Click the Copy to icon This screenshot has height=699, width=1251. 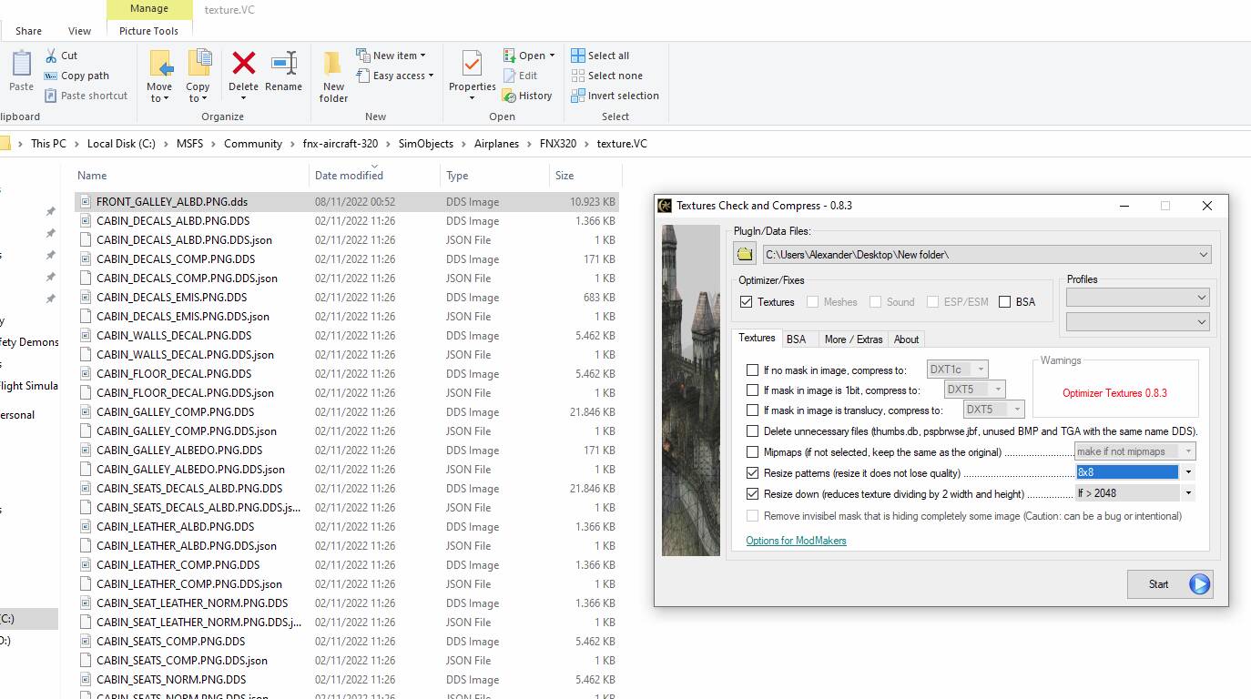coord(198,64)
